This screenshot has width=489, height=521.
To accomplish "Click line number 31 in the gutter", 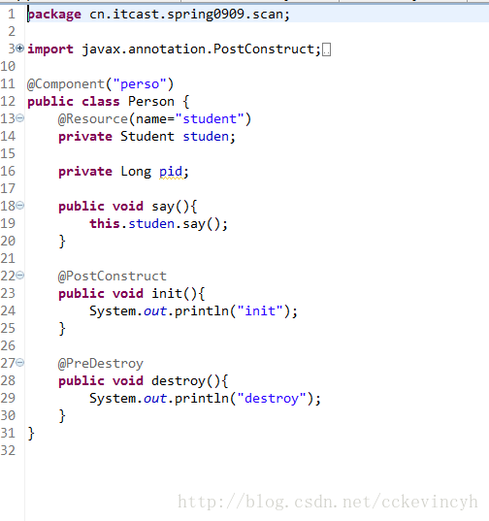I will (8, 434).
